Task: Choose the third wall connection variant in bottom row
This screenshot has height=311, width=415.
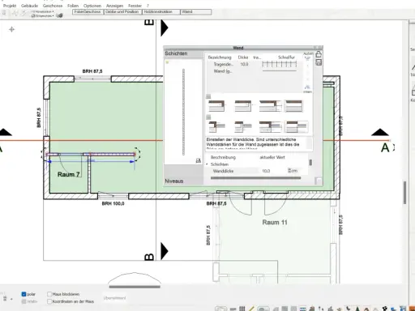Action: tap(271, 126)
